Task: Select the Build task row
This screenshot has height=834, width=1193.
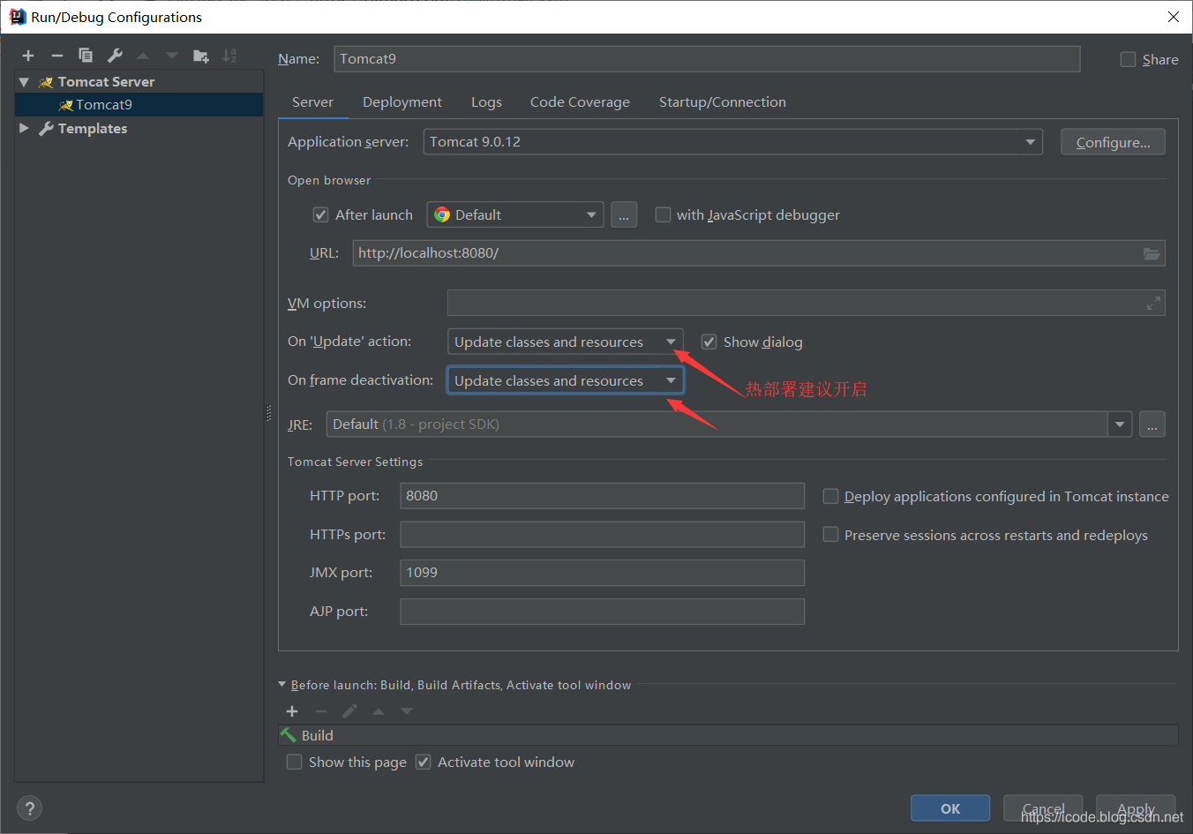Action: (x=728, y=735)
